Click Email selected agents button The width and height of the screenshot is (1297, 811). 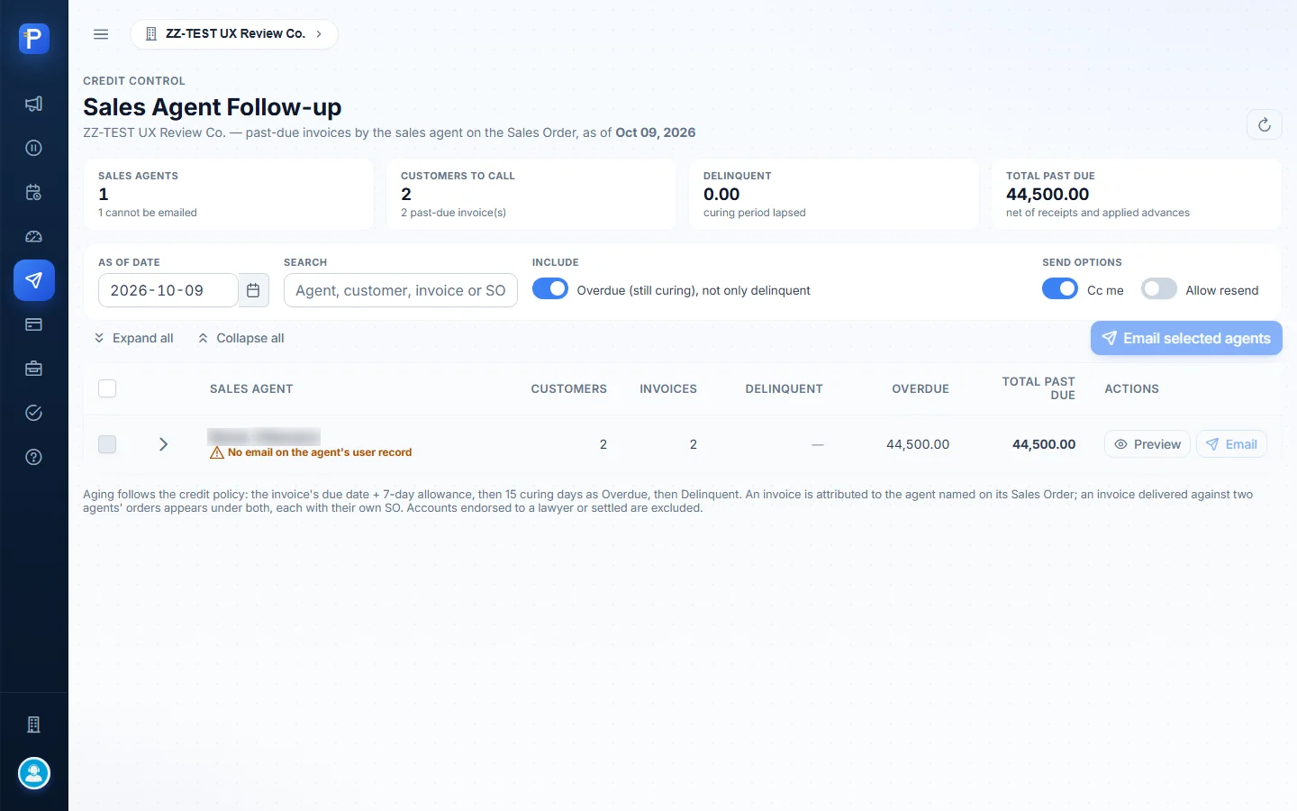pos(1186,338)
